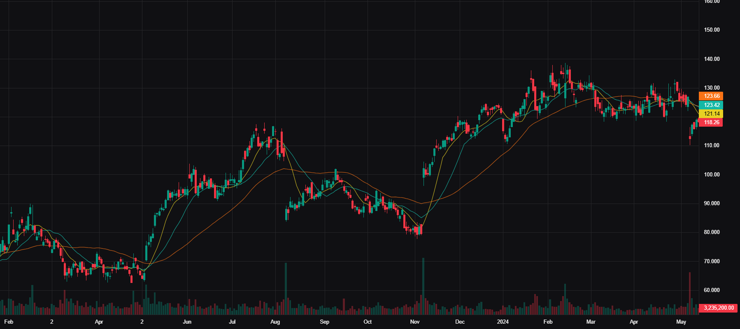
Task: Select the 2024 year label on the time axis
Action: 503,322
